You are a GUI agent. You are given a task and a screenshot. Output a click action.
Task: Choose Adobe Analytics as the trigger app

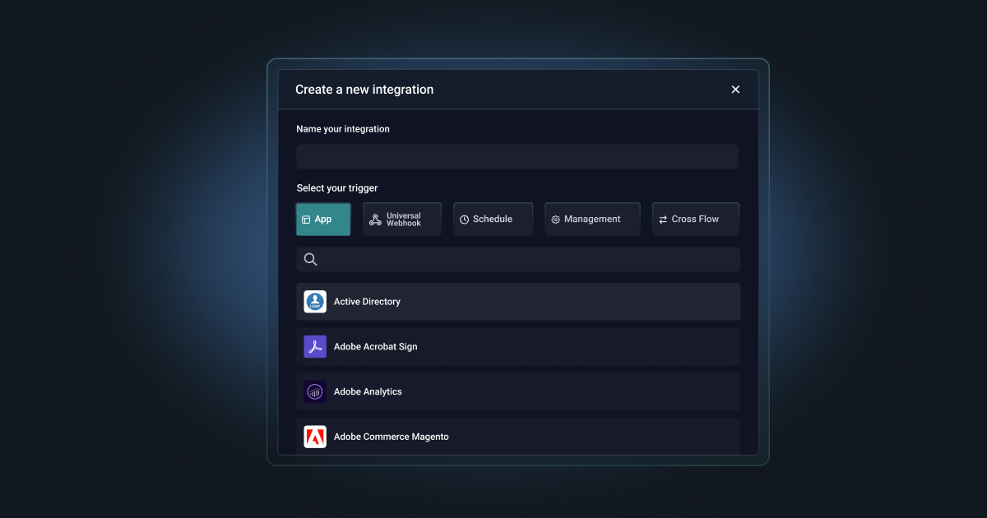coord(518,391)
